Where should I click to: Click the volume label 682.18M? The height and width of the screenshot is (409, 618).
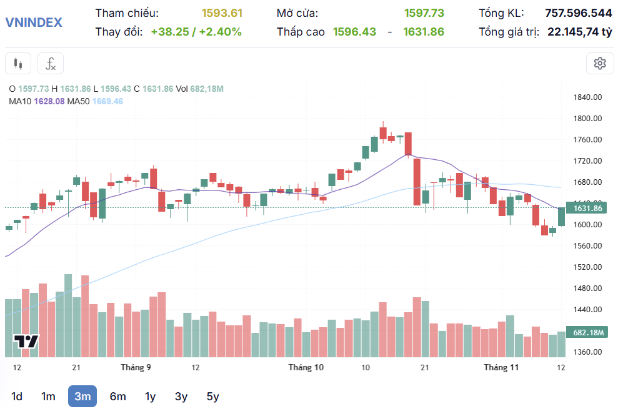coord(587,333)
